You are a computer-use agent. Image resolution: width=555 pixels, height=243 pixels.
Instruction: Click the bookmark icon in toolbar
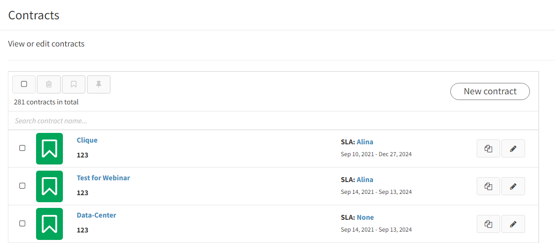pyautogui.click(x=74, y=84)
